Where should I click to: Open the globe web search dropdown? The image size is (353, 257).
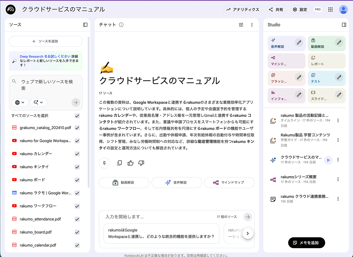click(x=20, y=102)
